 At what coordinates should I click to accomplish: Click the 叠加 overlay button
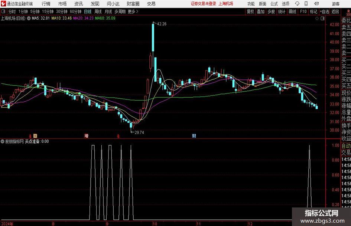[x=261, y=12]
